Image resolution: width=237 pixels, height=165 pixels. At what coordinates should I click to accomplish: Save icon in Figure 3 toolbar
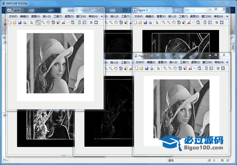click(x=145, y=22)
